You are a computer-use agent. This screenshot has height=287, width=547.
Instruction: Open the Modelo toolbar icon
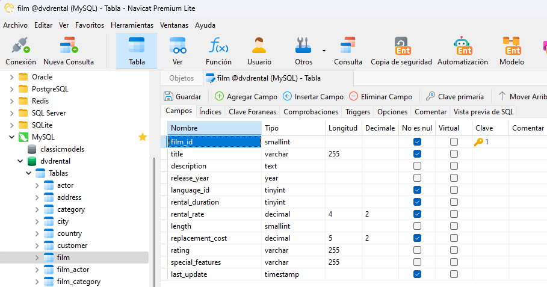pos(511,46)
